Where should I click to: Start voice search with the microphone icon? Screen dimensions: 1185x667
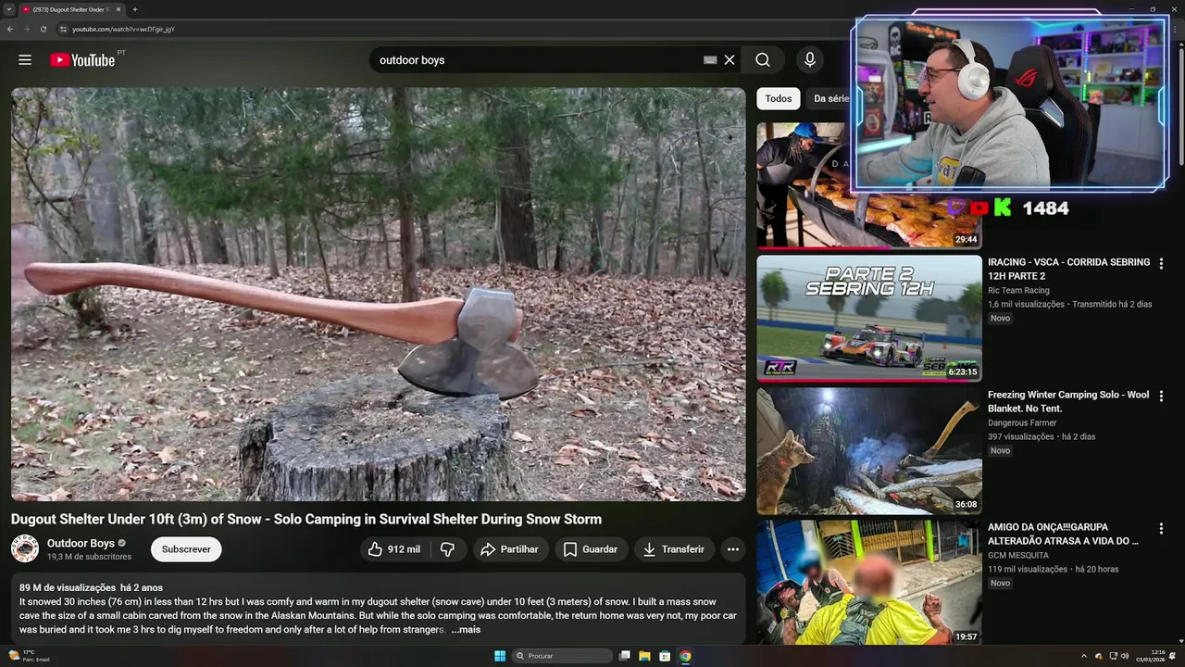pyautogui.click(x=810, y=60)
